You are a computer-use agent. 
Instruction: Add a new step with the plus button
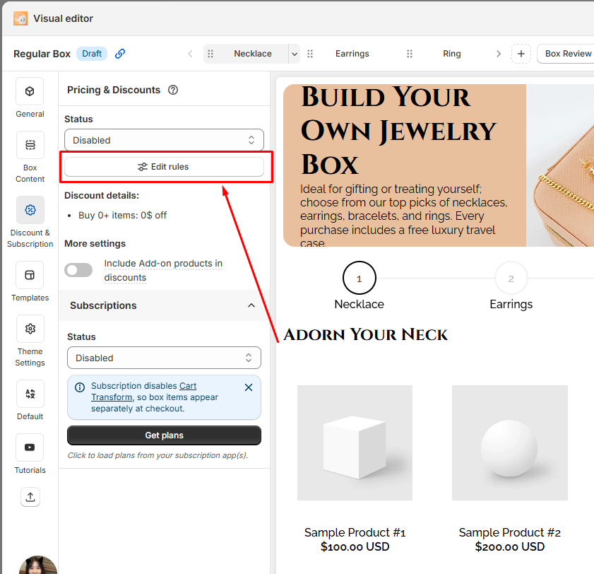coord(521,54)
